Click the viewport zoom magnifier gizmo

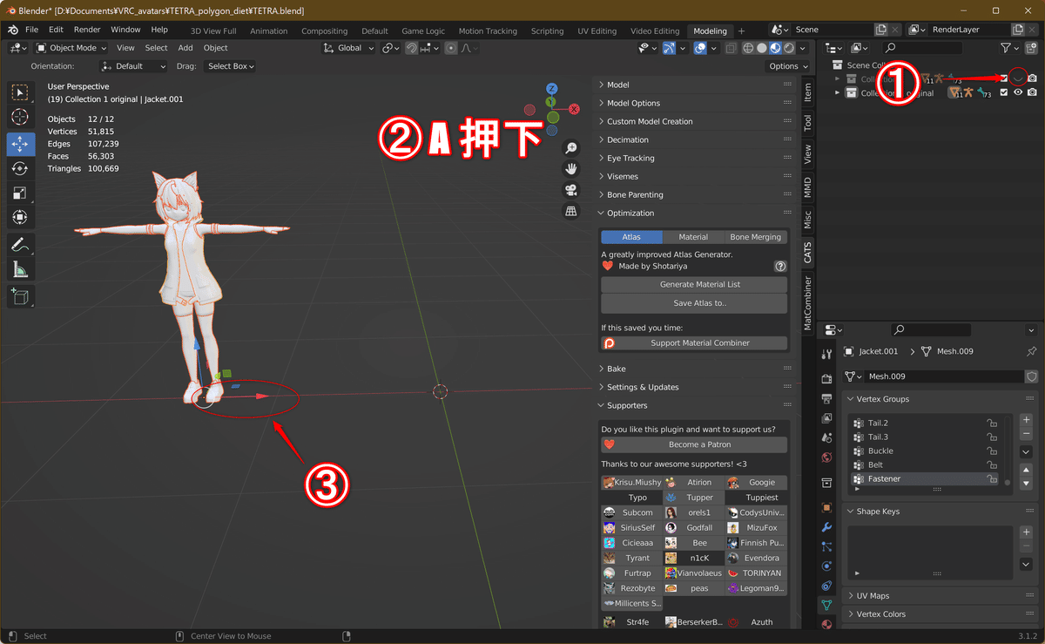(570, 149)
